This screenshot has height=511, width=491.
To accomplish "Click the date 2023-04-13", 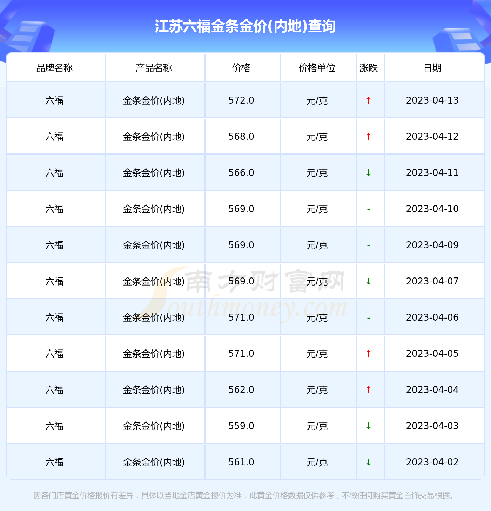I will [x=432, y=100].
